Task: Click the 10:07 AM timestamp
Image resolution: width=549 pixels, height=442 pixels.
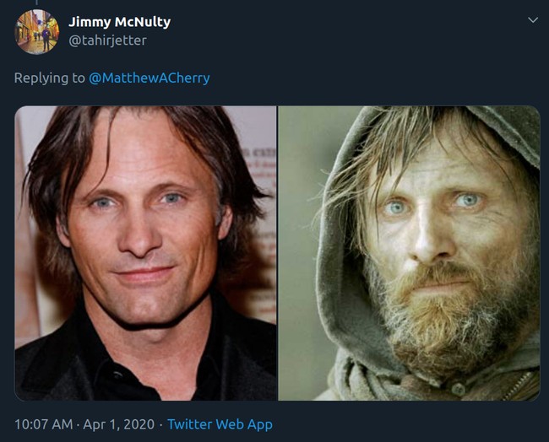Action: point(42,424)
